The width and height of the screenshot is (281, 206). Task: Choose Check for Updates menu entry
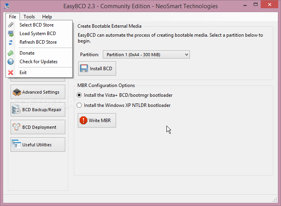[39, 62]
